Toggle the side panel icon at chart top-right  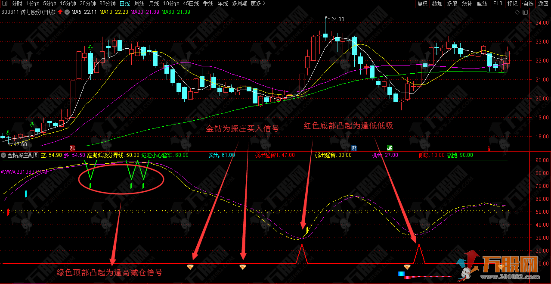click(524, 12)
